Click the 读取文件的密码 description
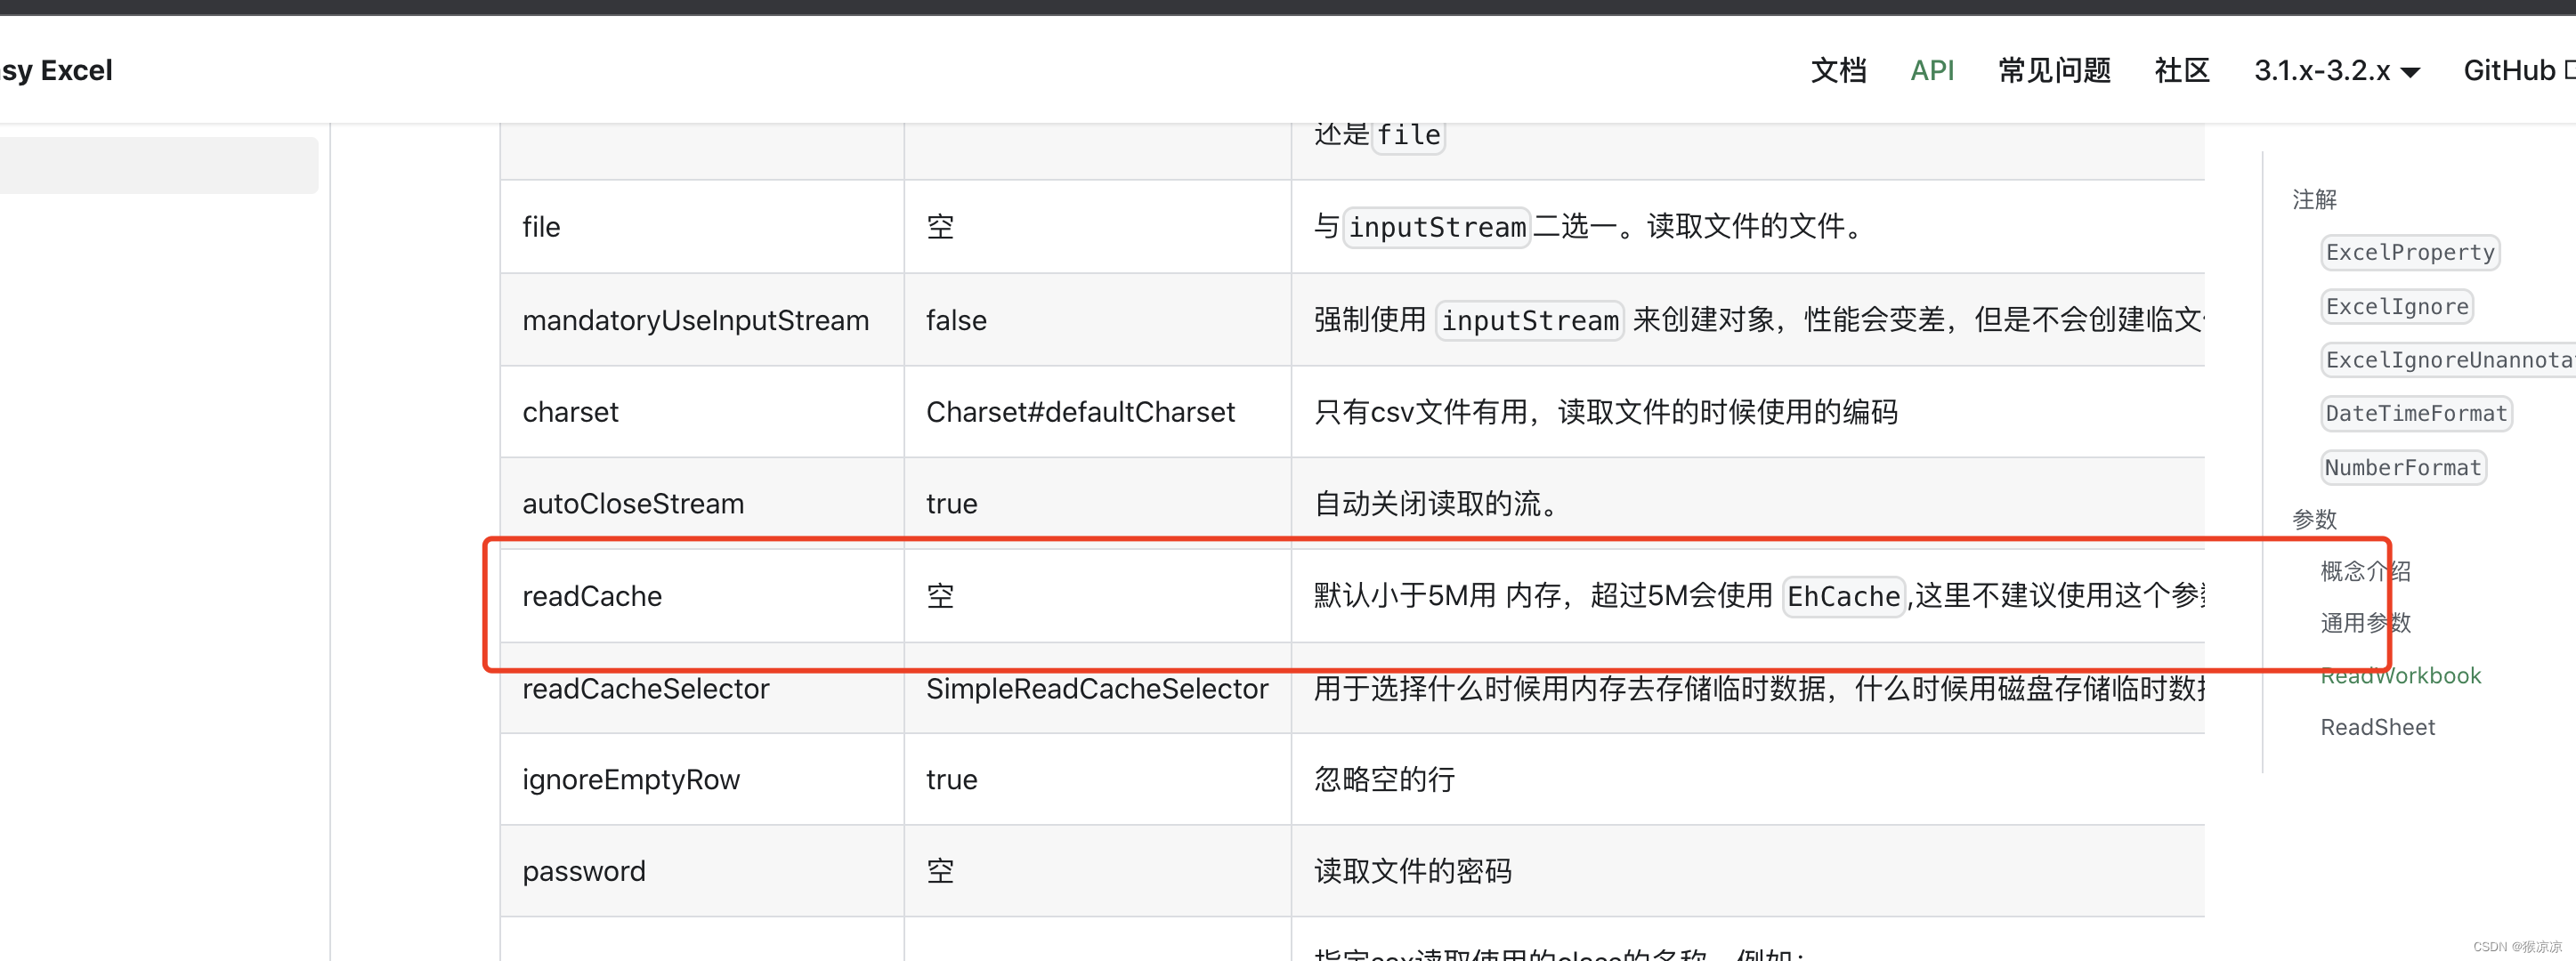Image resolution: width=2576 pixels, height=961 pixels. (1412, 871)
